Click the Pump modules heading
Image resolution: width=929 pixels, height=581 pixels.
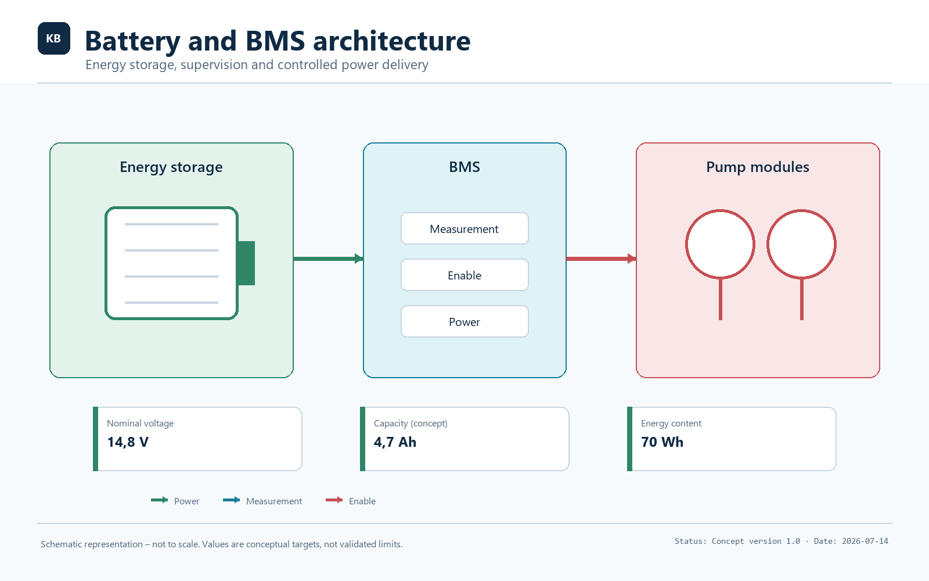click(758, 167)
